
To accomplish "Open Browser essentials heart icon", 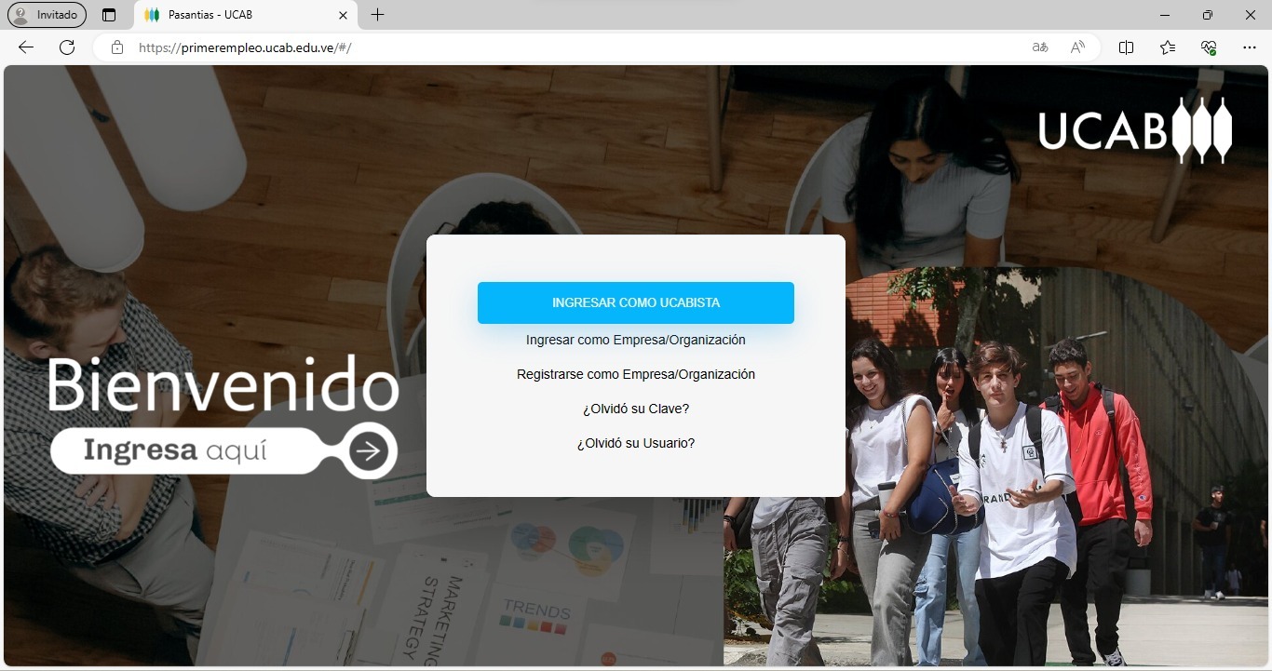I will click(x=1209, y=47).
